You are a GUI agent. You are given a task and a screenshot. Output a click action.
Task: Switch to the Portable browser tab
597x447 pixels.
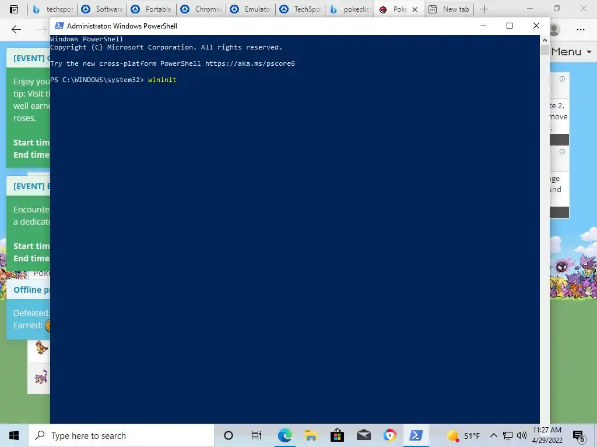tap(152, 9)
